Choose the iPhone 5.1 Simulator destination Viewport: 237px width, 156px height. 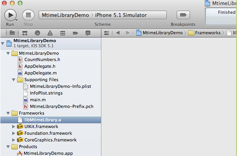(121, 15)
